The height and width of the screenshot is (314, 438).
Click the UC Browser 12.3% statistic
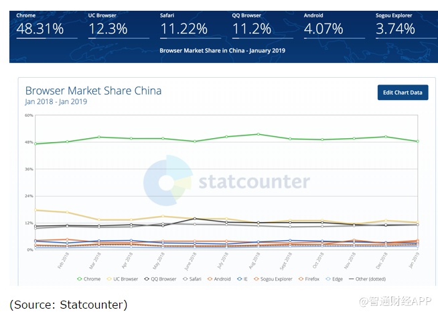click(x=108, y=28)
